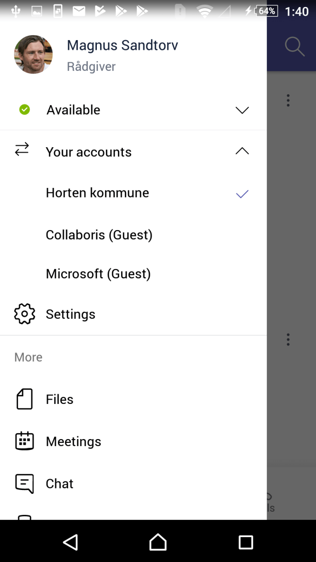
Task: Switch to the Collaboris (Guest) account
Action: coord(99,234)
